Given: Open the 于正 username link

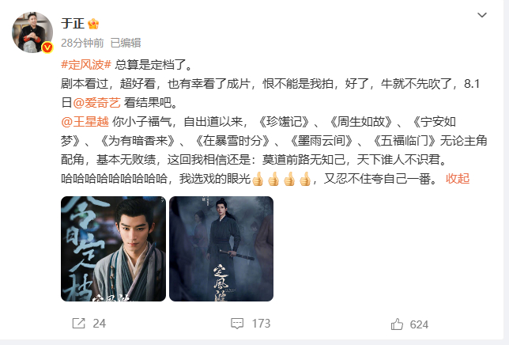Looking at the screenshot, I should (x=73, y=24).
